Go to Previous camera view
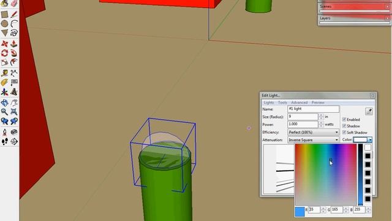This screenshot has width=392, height=221. pos(4,122)
